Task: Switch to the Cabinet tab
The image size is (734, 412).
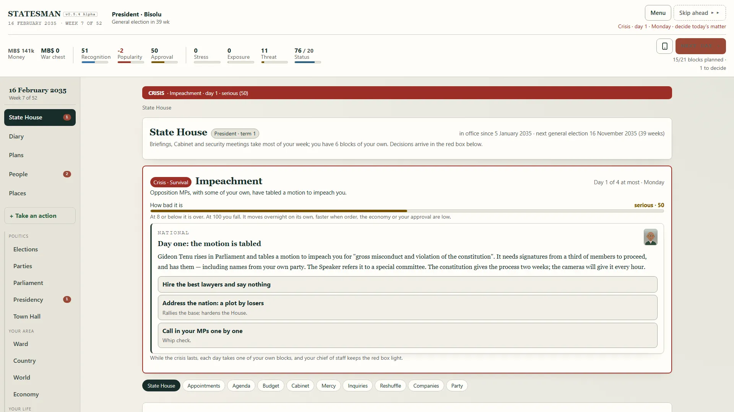Action: click(x=300, y=386)
